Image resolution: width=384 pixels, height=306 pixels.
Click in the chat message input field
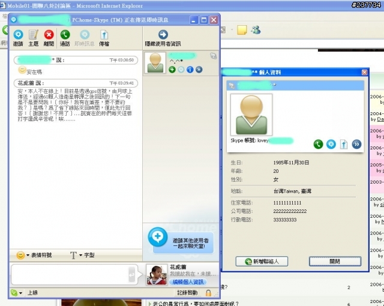pos(70,274)
